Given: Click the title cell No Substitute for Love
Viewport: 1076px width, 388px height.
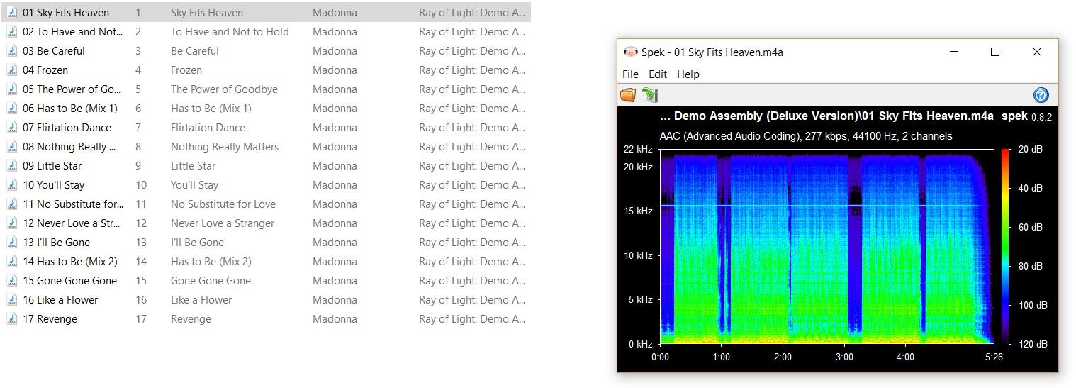Looking at the screenshot, I should coord(223,204).
